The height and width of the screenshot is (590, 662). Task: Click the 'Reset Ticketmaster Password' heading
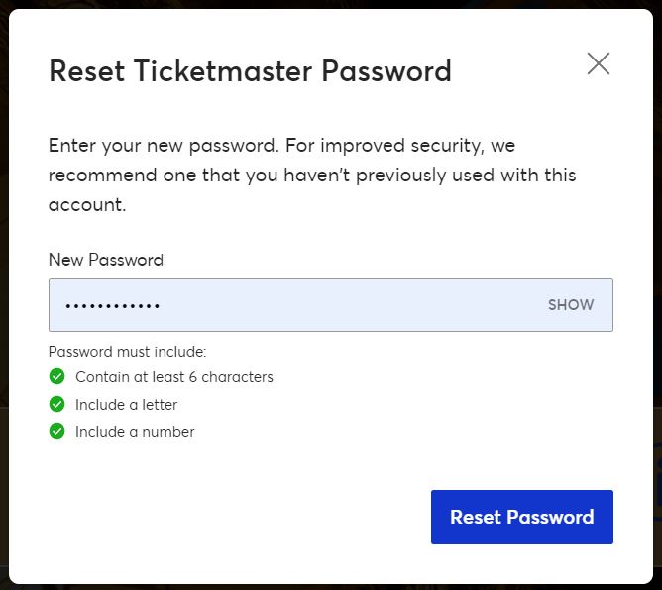pos(251,71)
